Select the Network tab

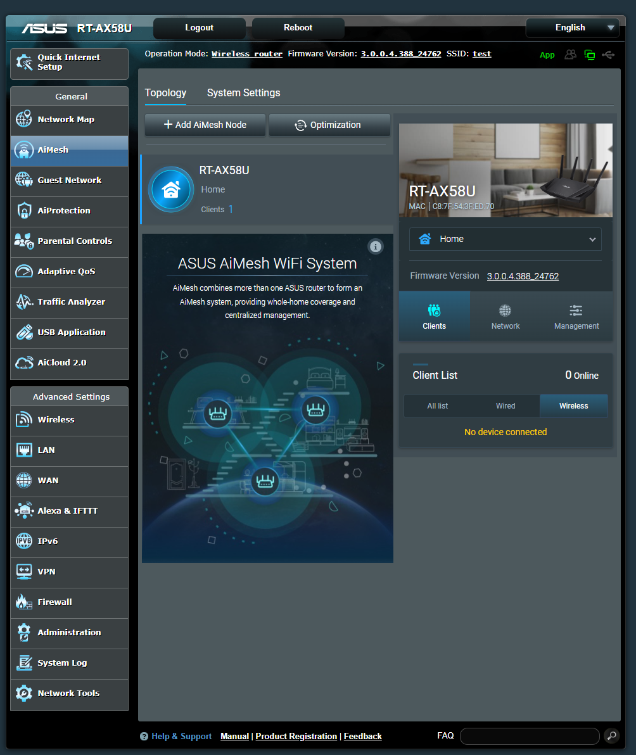(505, 316)
